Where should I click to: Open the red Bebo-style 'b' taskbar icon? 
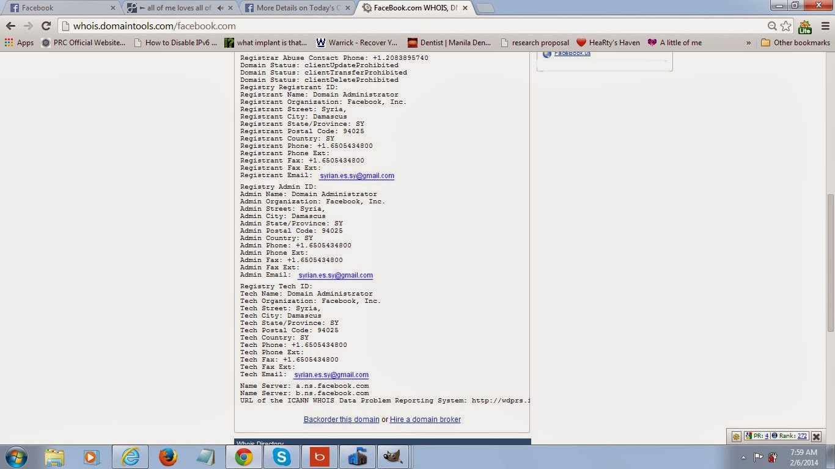click(320, 457)
